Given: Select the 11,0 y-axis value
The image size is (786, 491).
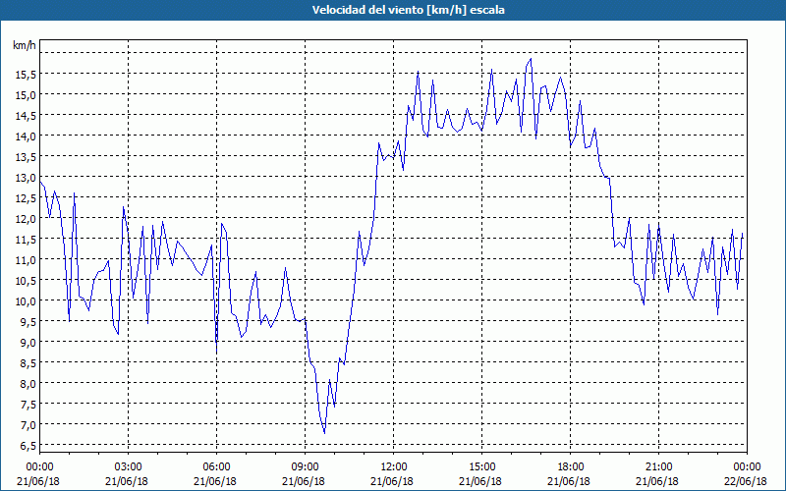Looking at the screenshot, I should [x=26, y=259].
